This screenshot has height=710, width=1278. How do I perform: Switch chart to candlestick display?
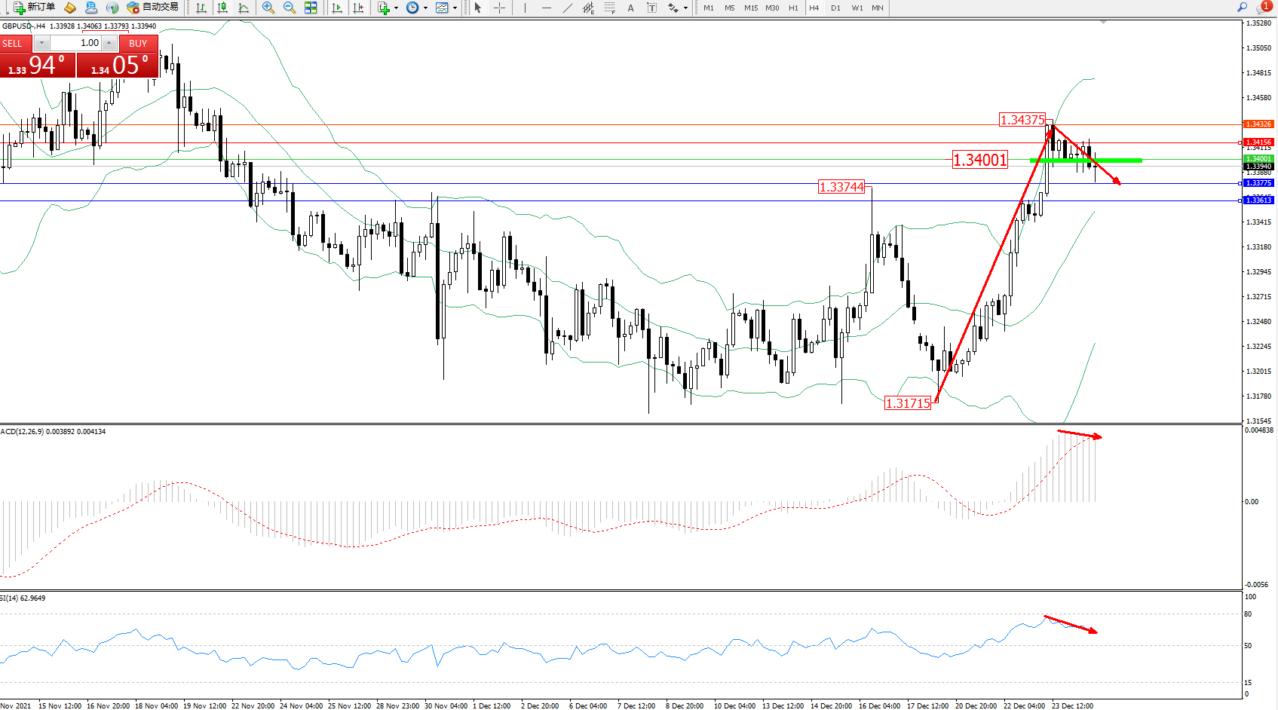222,8
